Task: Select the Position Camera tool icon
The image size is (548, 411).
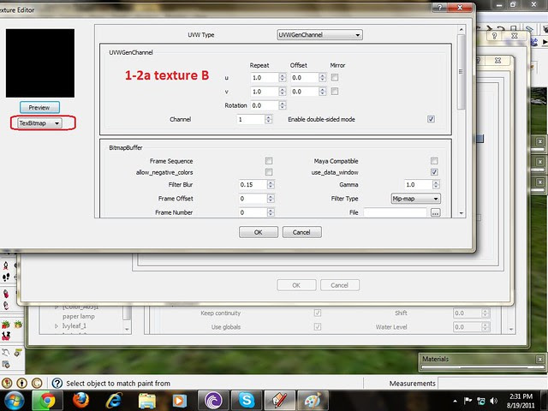Action: coord(6,266)
